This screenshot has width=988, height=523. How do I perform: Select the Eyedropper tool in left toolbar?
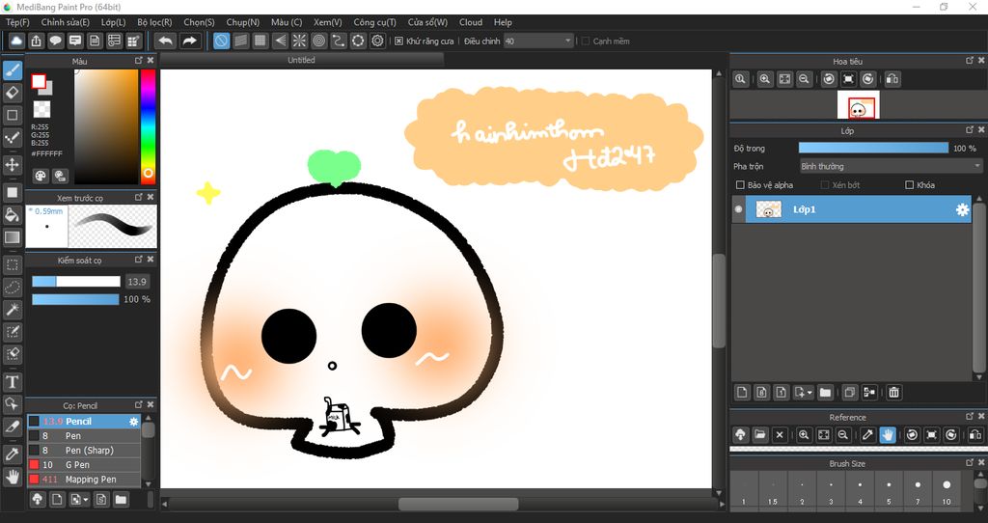[x=12, y=454]
